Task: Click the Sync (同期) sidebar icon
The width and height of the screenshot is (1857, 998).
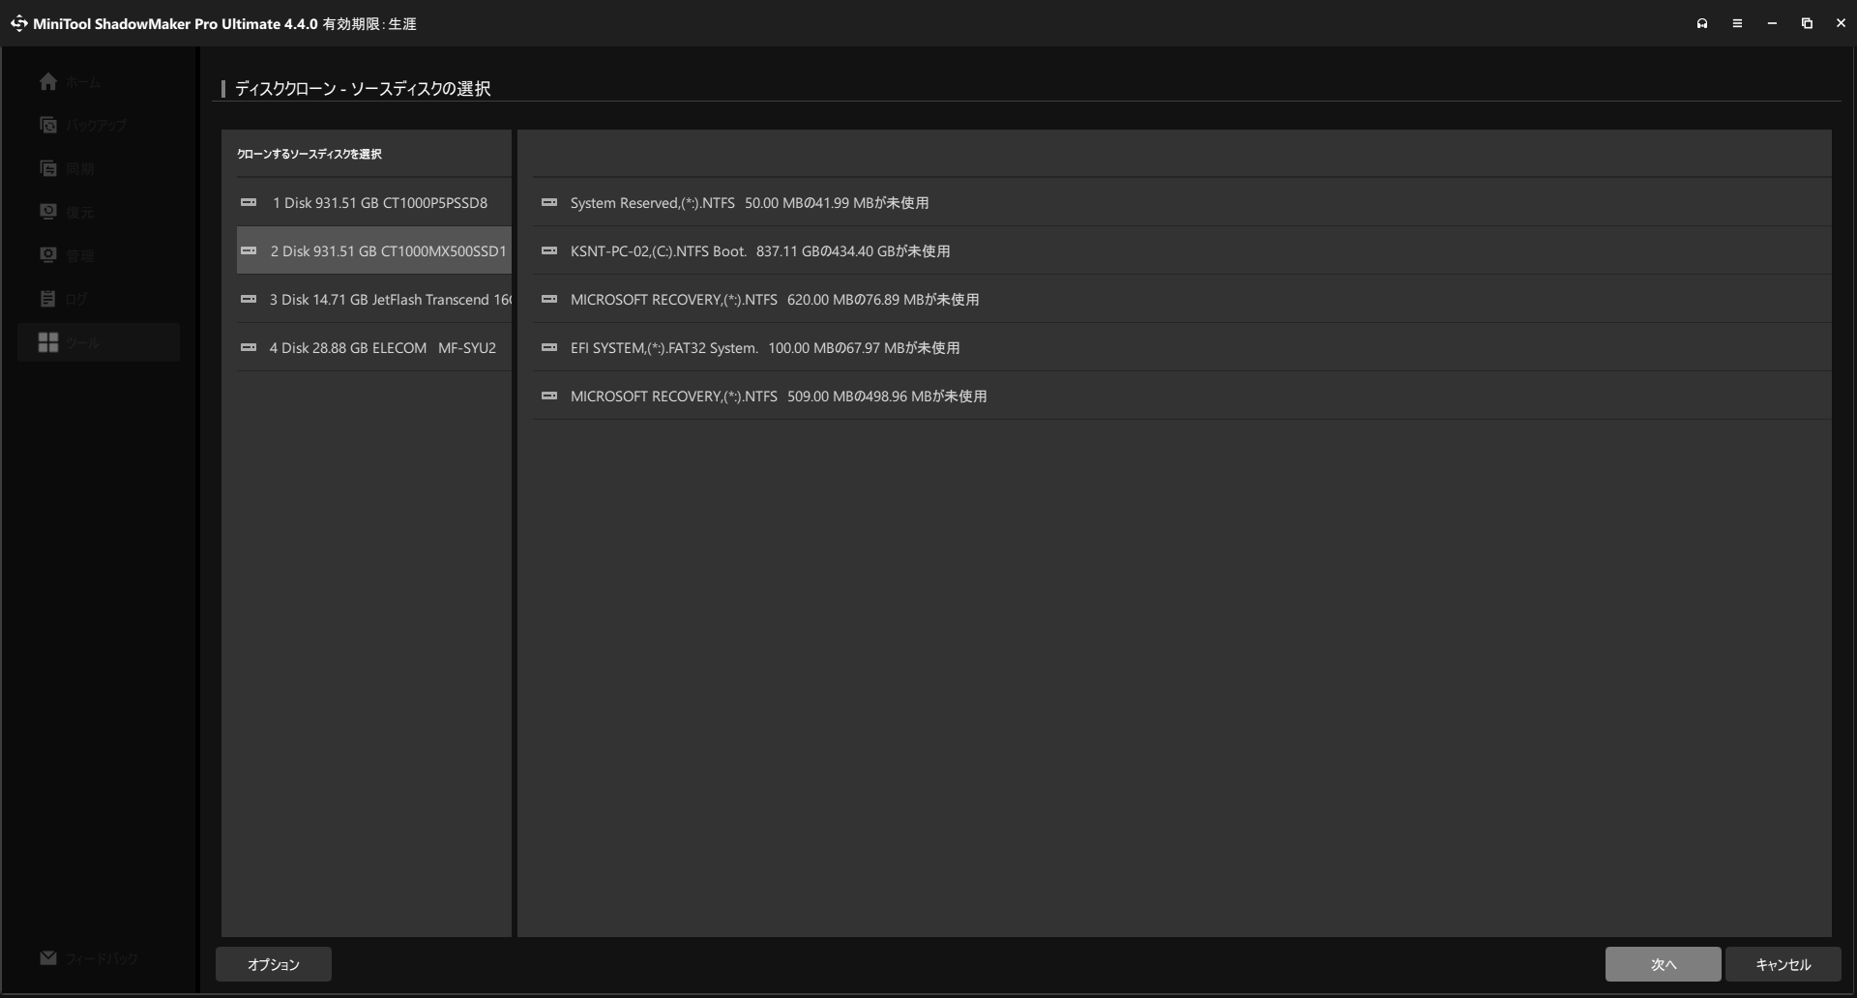Action: [x=48, y=168]
